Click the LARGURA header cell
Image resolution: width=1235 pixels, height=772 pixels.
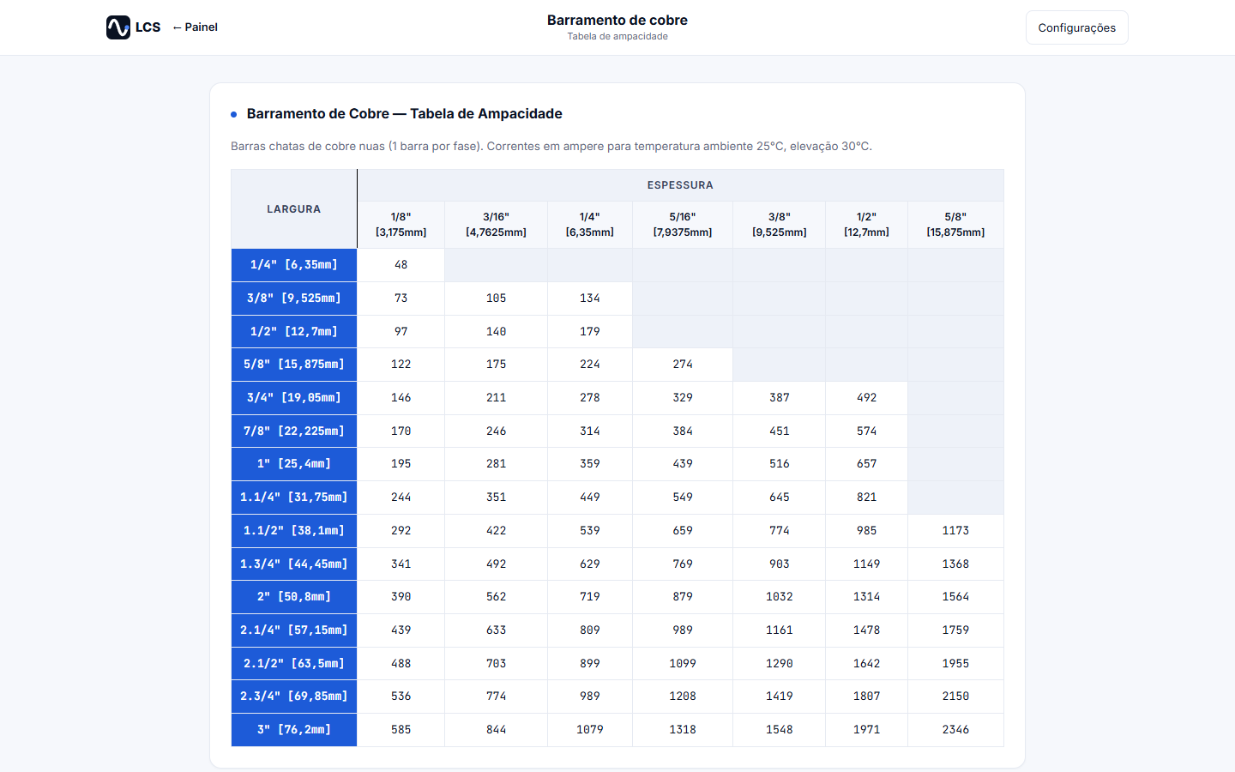[294, 209]
